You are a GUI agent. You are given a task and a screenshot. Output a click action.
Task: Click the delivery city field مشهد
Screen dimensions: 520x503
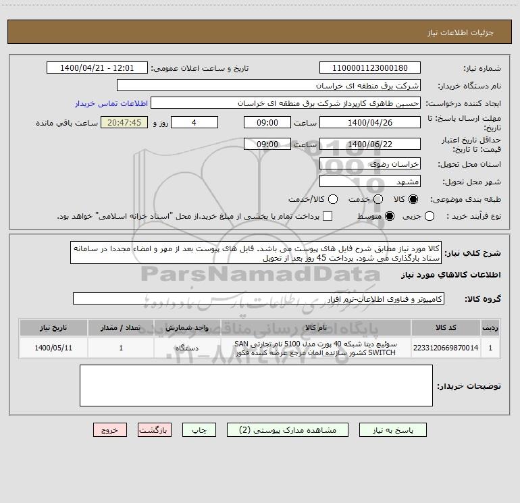370,181
